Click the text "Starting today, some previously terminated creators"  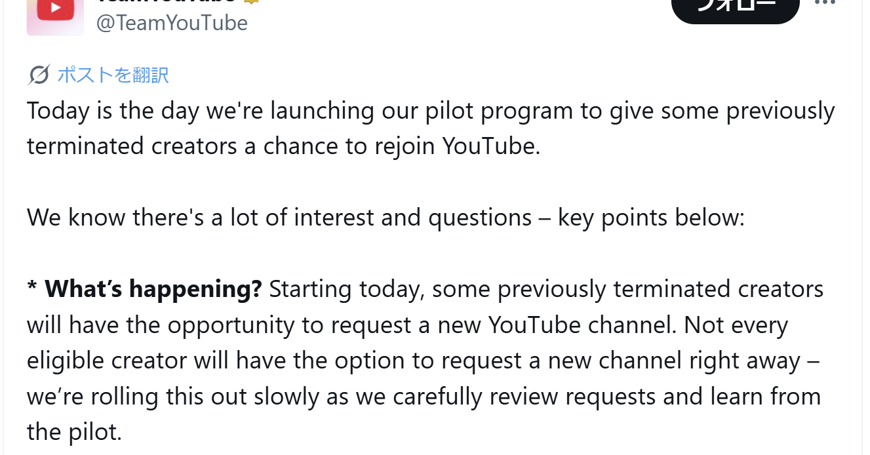[545, 288]
